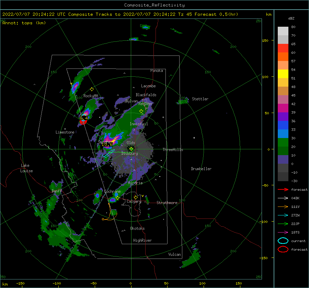Click the Vulcan town label
309x288 pixels.
(175, 254)
